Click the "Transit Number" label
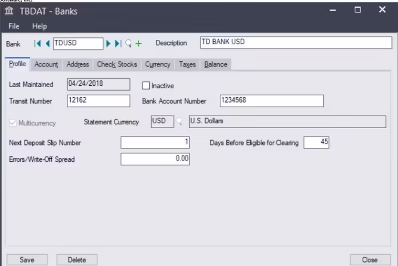 pyautogui.click(x=30, y=101)
